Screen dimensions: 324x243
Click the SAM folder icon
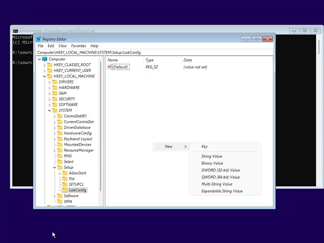coord(55,93)
